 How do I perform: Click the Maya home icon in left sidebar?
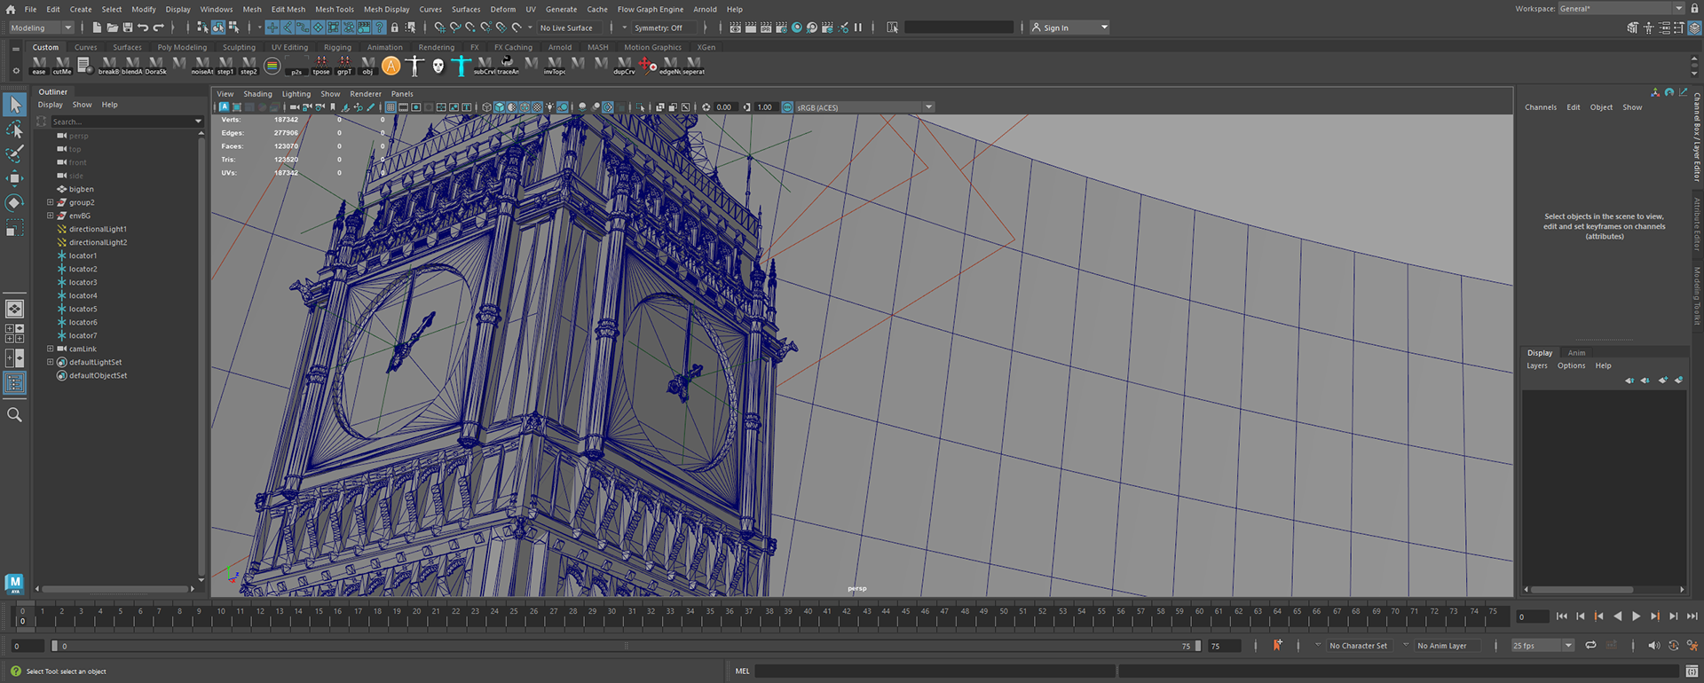(x=14, y=583)
